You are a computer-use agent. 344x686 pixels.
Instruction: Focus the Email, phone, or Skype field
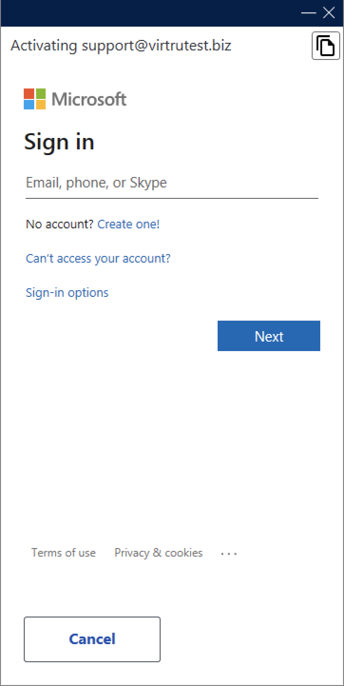[172, 183]
